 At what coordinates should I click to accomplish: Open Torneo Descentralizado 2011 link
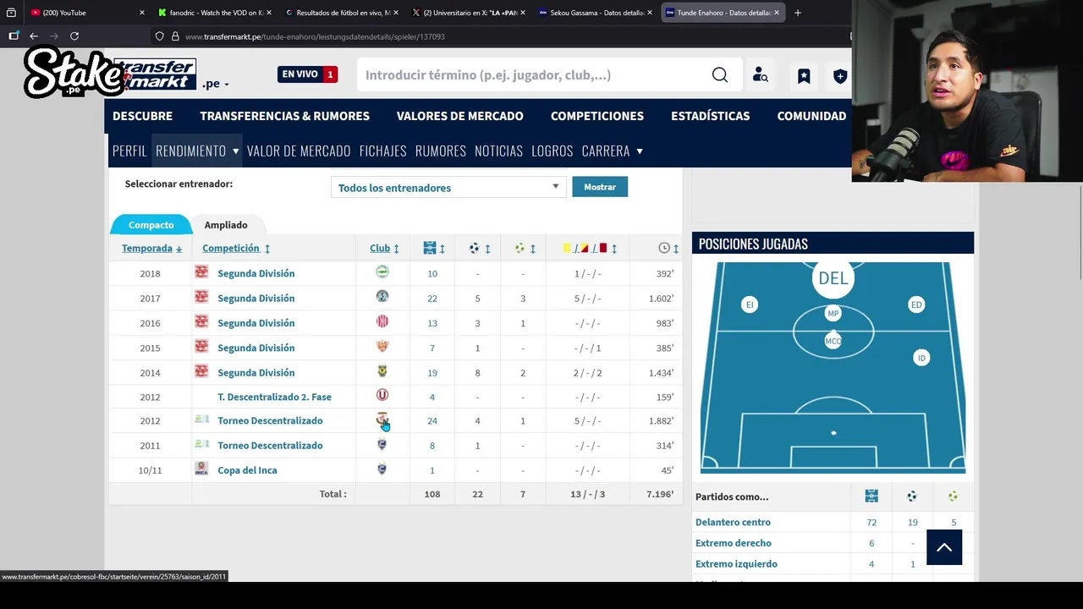(270, 445)
